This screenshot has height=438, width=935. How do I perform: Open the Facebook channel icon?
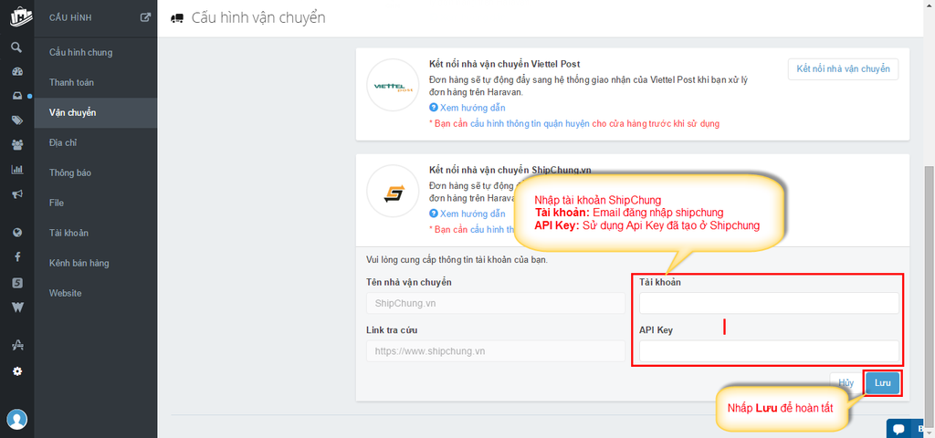point(17,256)
